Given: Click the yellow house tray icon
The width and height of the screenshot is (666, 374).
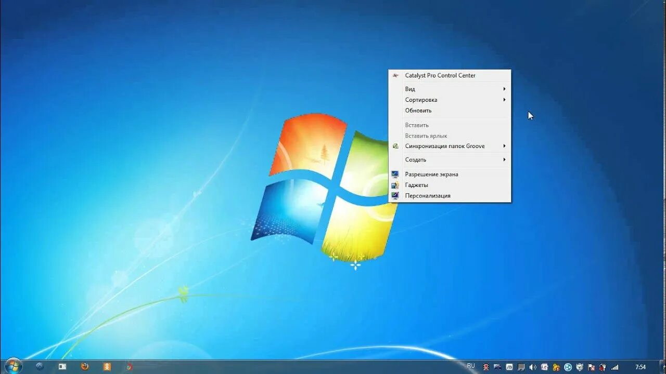Looking at the screenshot, I should click(x=556, y=367).
